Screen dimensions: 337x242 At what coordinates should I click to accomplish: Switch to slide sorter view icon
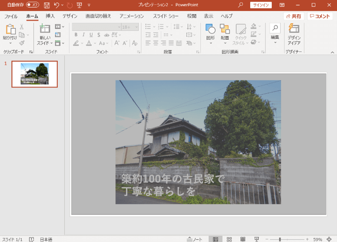229,239
